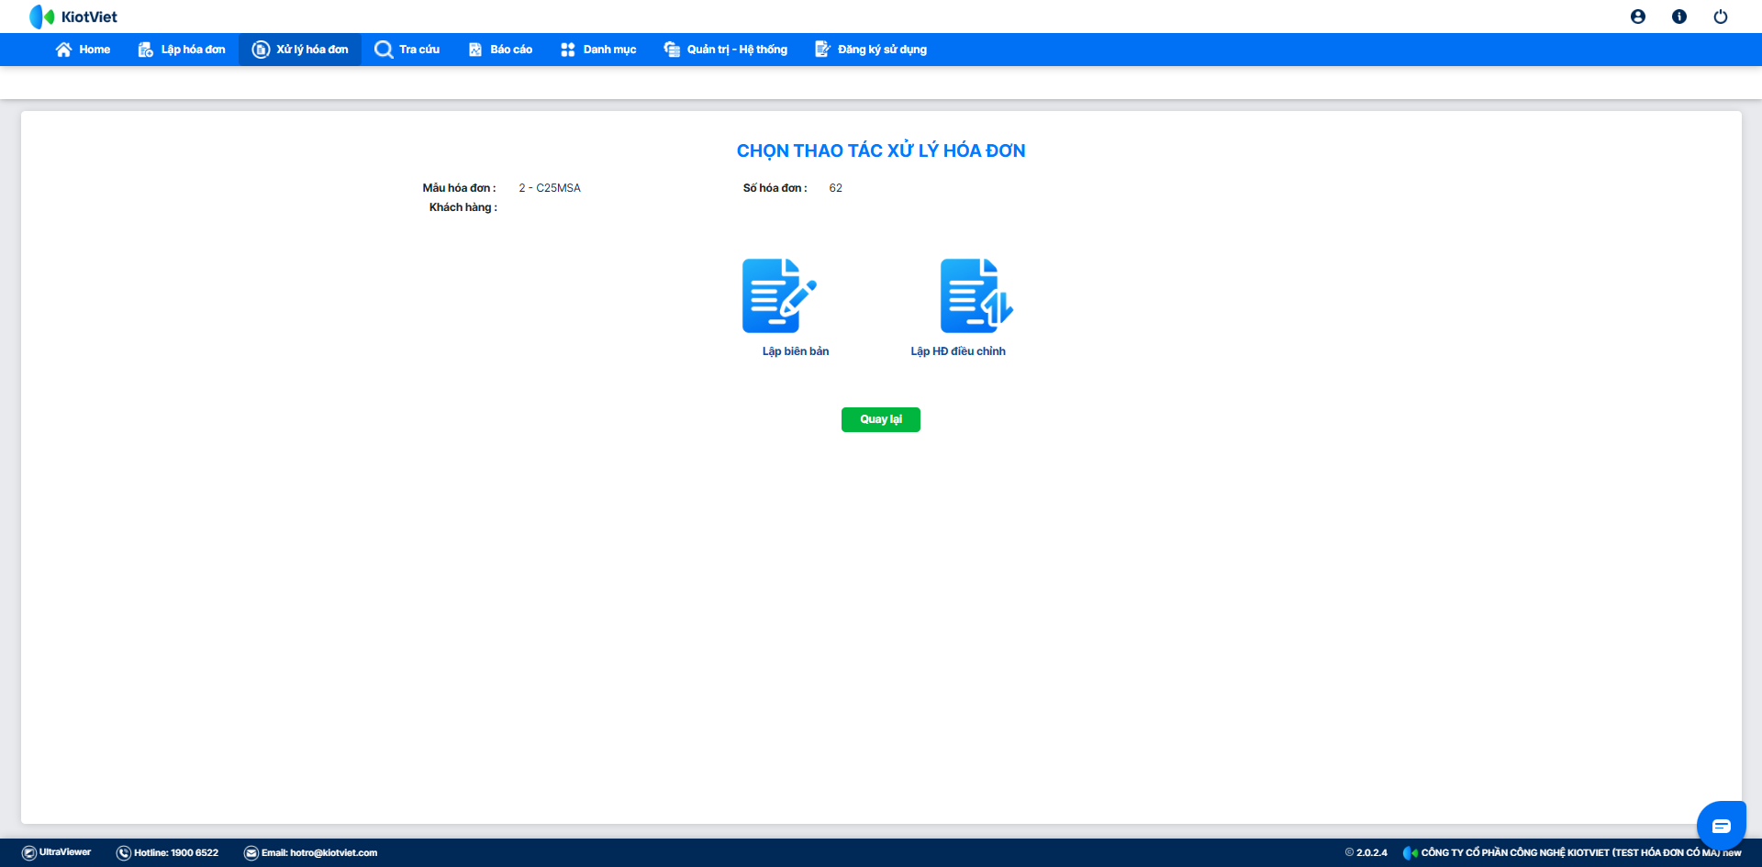The image size is (1762, 867).
Task: Open the Lập hóa đơn menu
Action: coord(182,50)
